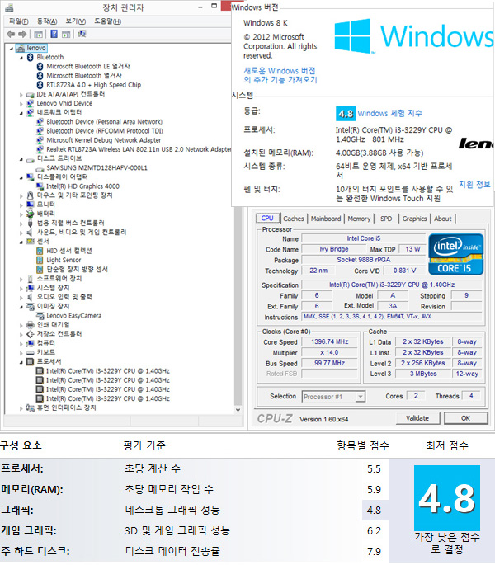The height and width of the screenshot is (565, 495).
Task: Minimize the 장치 관리자 window
Action: [x=200, y=7]
